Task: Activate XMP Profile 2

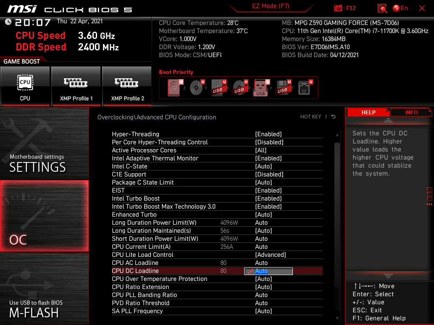Action: pyautogui.click(x=127, y=86)
